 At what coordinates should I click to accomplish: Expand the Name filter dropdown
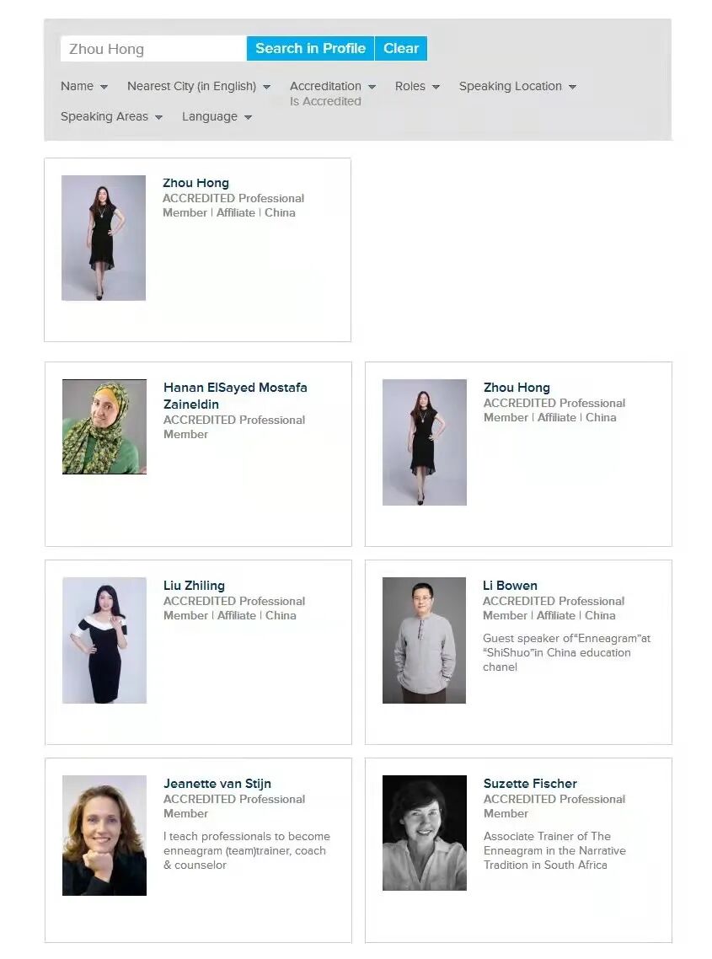pyautogui.click(x=84, y=86)
